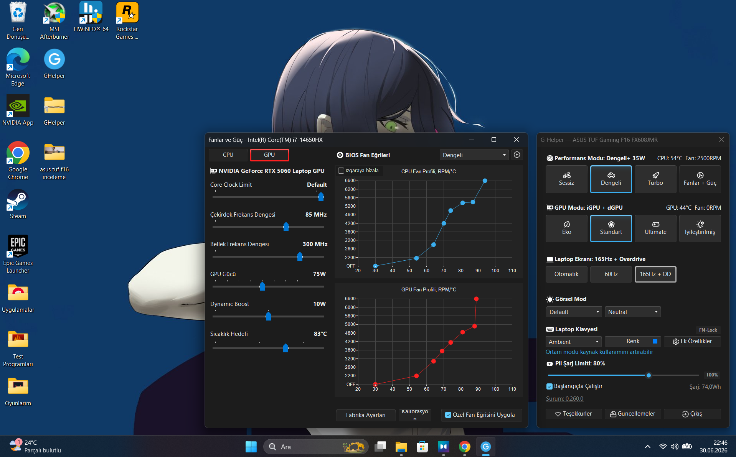This screenshot has width=736, height=457.
Task: Select İyileştirilmiş GPU mode
Action: (700, 228)
